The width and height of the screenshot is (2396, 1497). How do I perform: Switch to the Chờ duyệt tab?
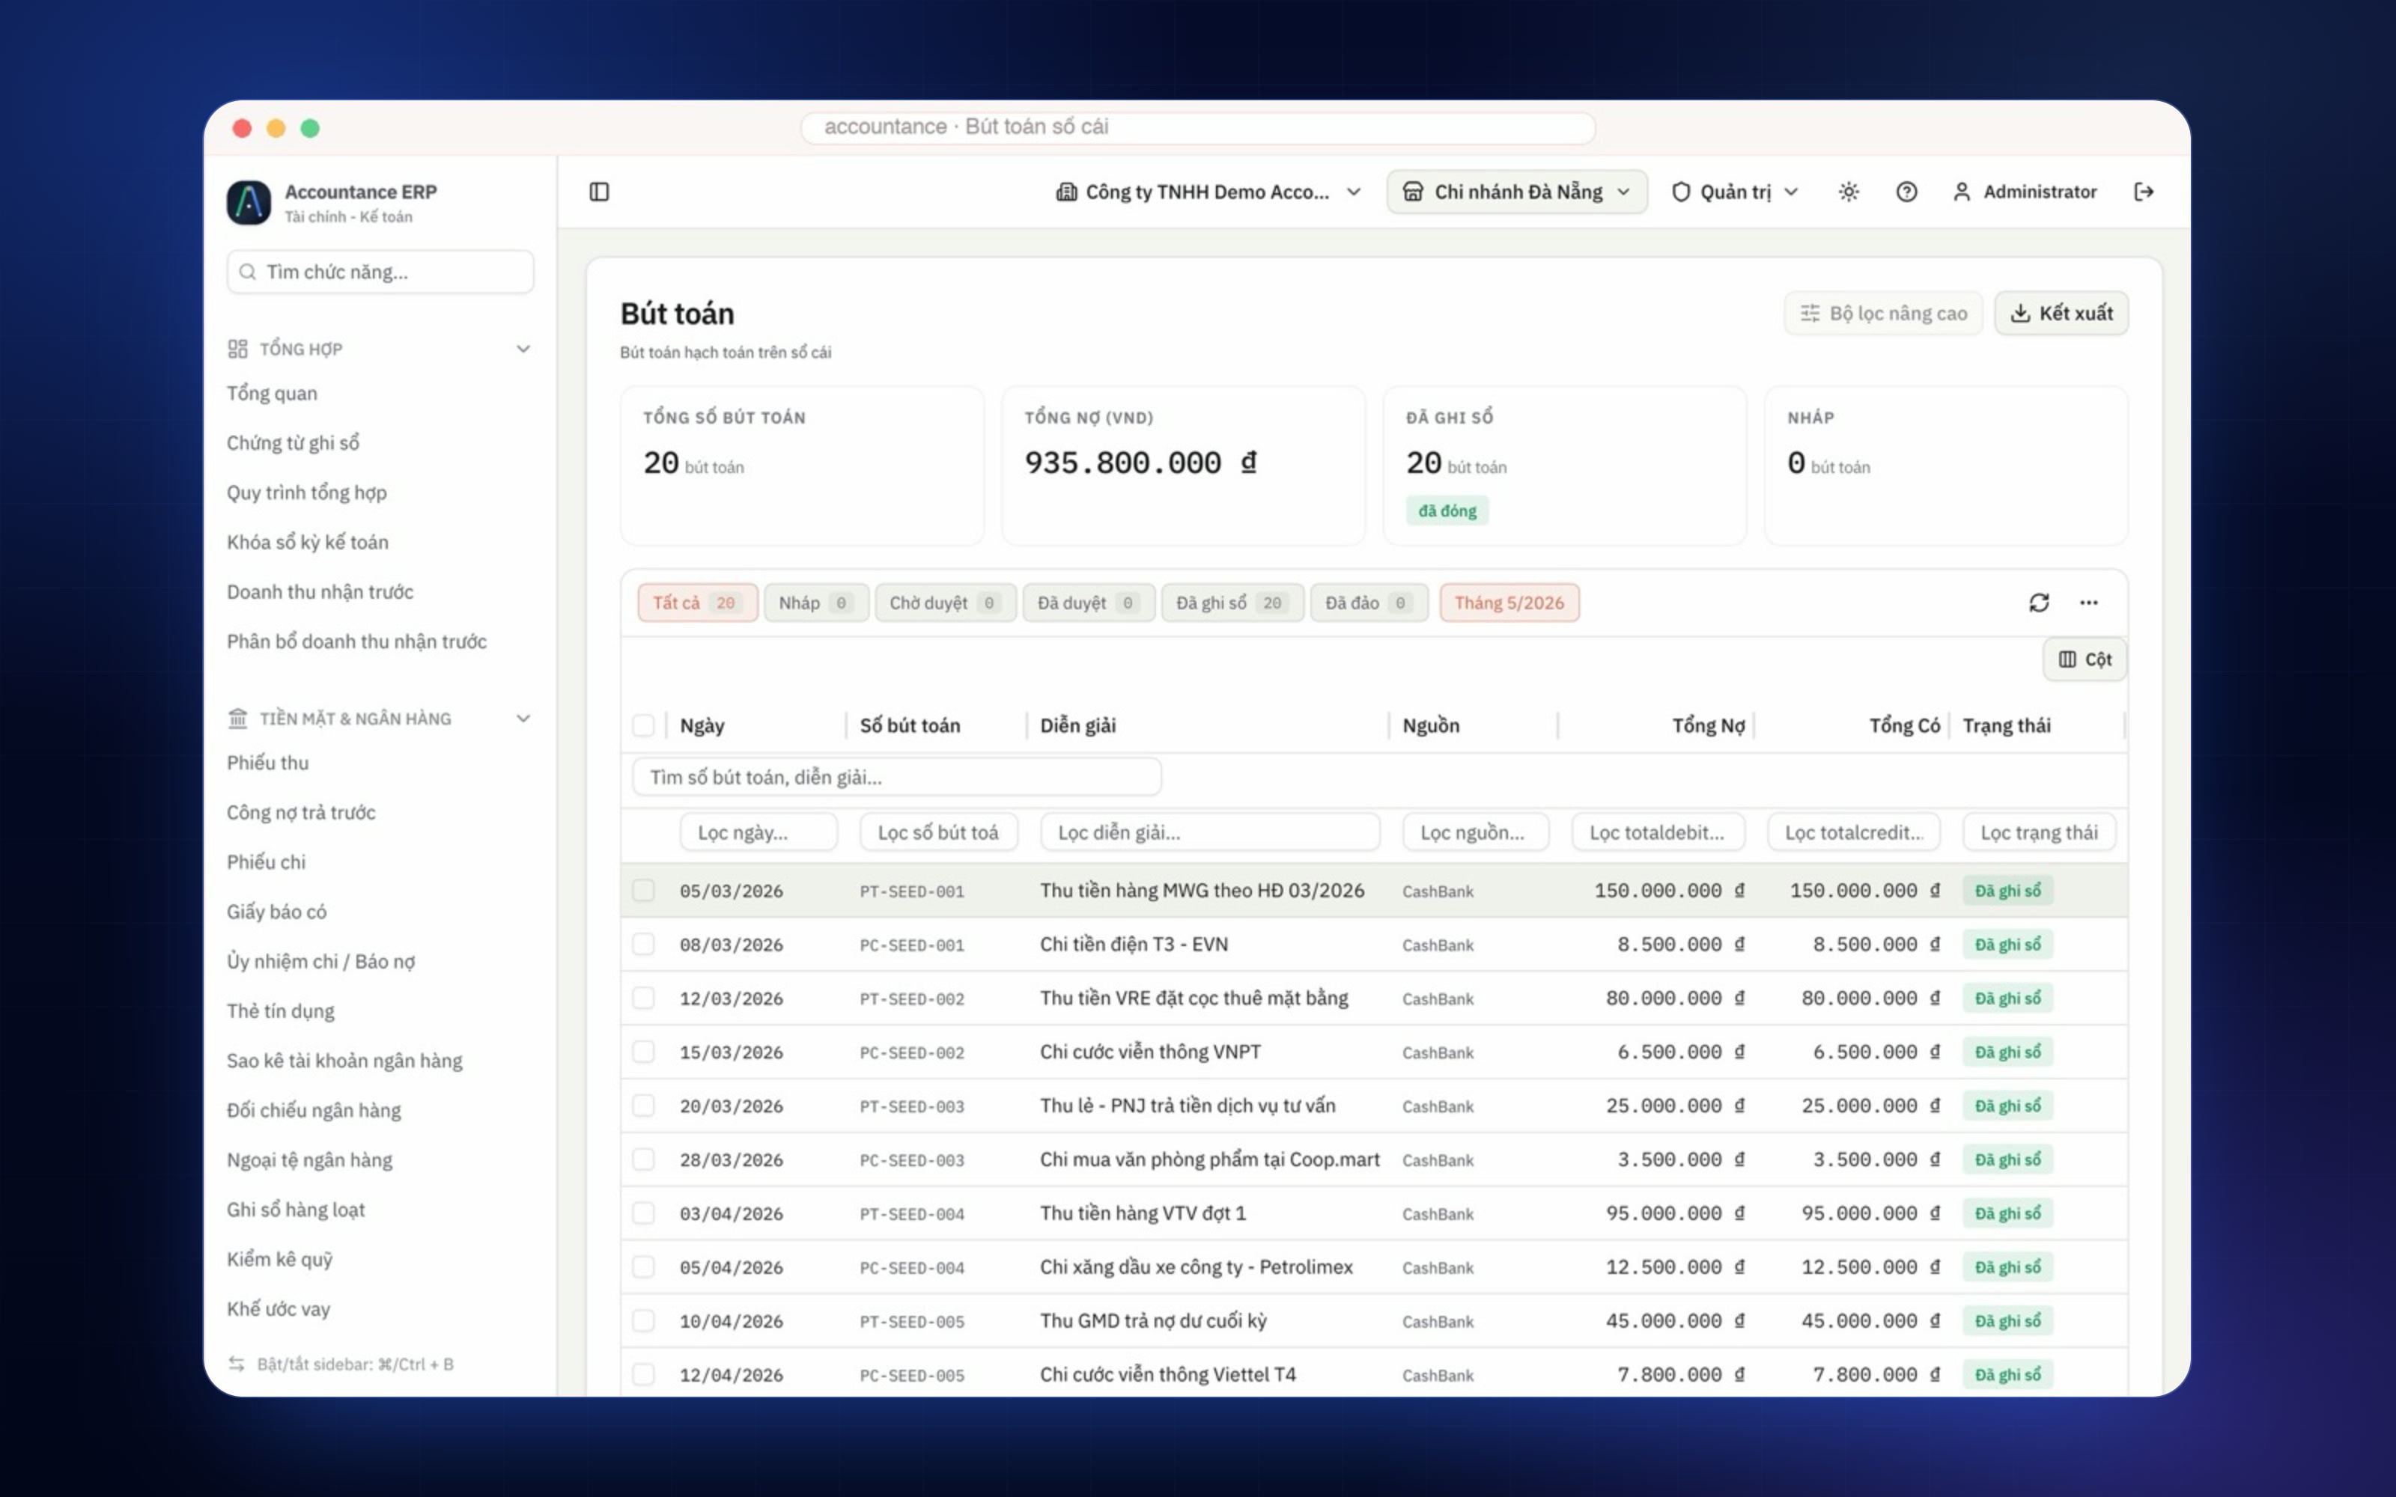click(x=946, y=602)
